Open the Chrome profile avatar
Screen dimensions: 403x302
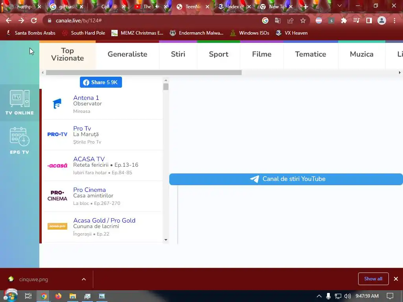[x=382, y=20]
